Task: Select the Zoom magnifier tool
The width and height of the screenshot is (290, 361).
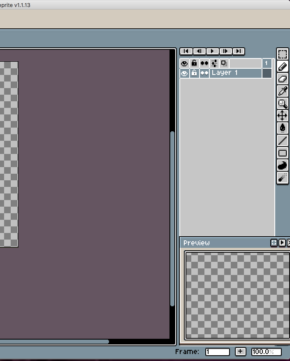Action: 283,104
